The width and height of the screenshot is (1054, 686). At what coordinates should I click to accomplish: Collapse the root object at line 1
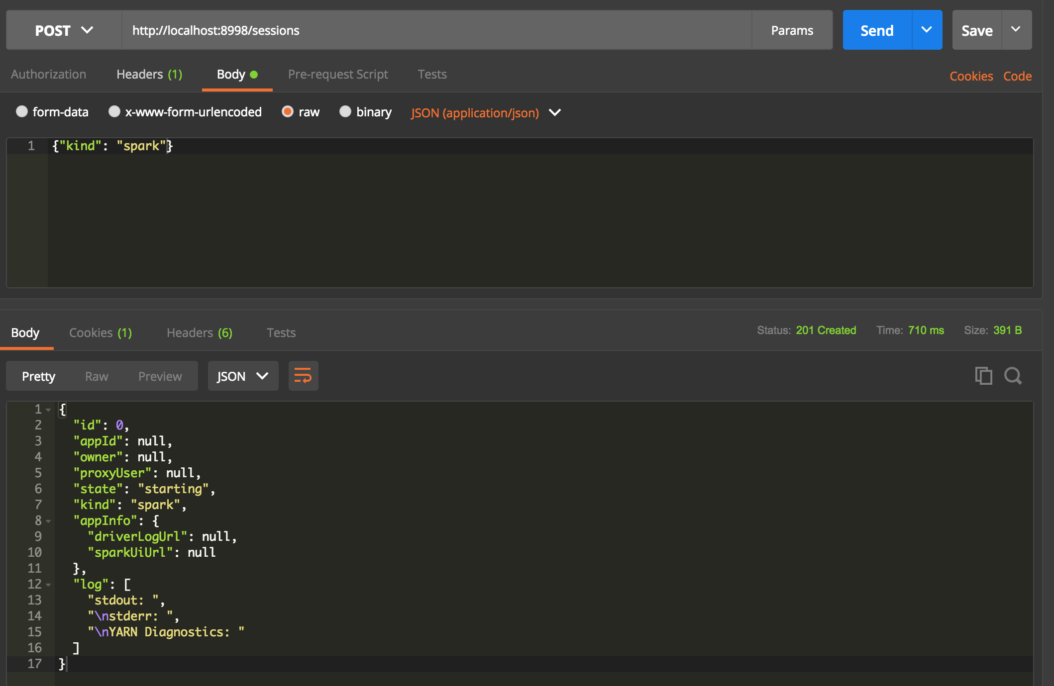[x=48, y=410]
